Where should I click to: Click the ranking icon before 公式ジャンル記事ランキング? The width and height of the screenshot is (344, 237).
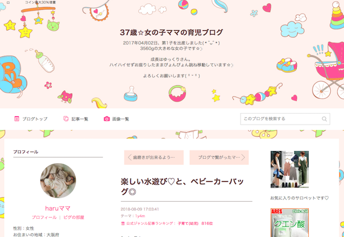(123, 224)
